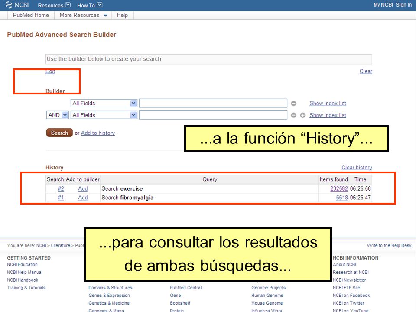The image size is (416, 312).
Task: Open NCBI on Facebook link
Action: [x=351, y=295]
